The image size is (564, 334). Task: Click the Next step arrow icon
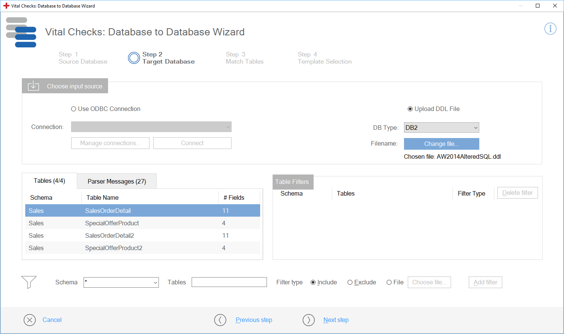tap(308, 320)
